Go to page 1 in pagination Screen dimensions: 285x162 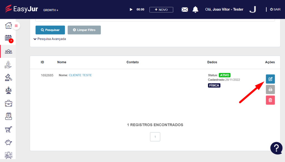155,137
